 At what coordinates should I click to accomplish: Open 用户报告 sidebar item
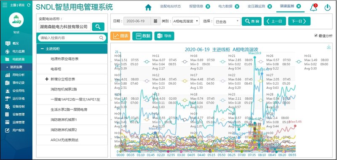tap(16, 130)
